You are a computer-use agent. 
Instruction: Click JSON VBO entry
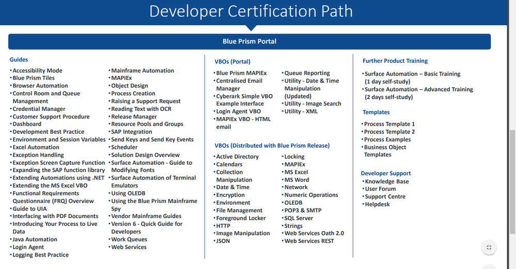tap(223, 241)
